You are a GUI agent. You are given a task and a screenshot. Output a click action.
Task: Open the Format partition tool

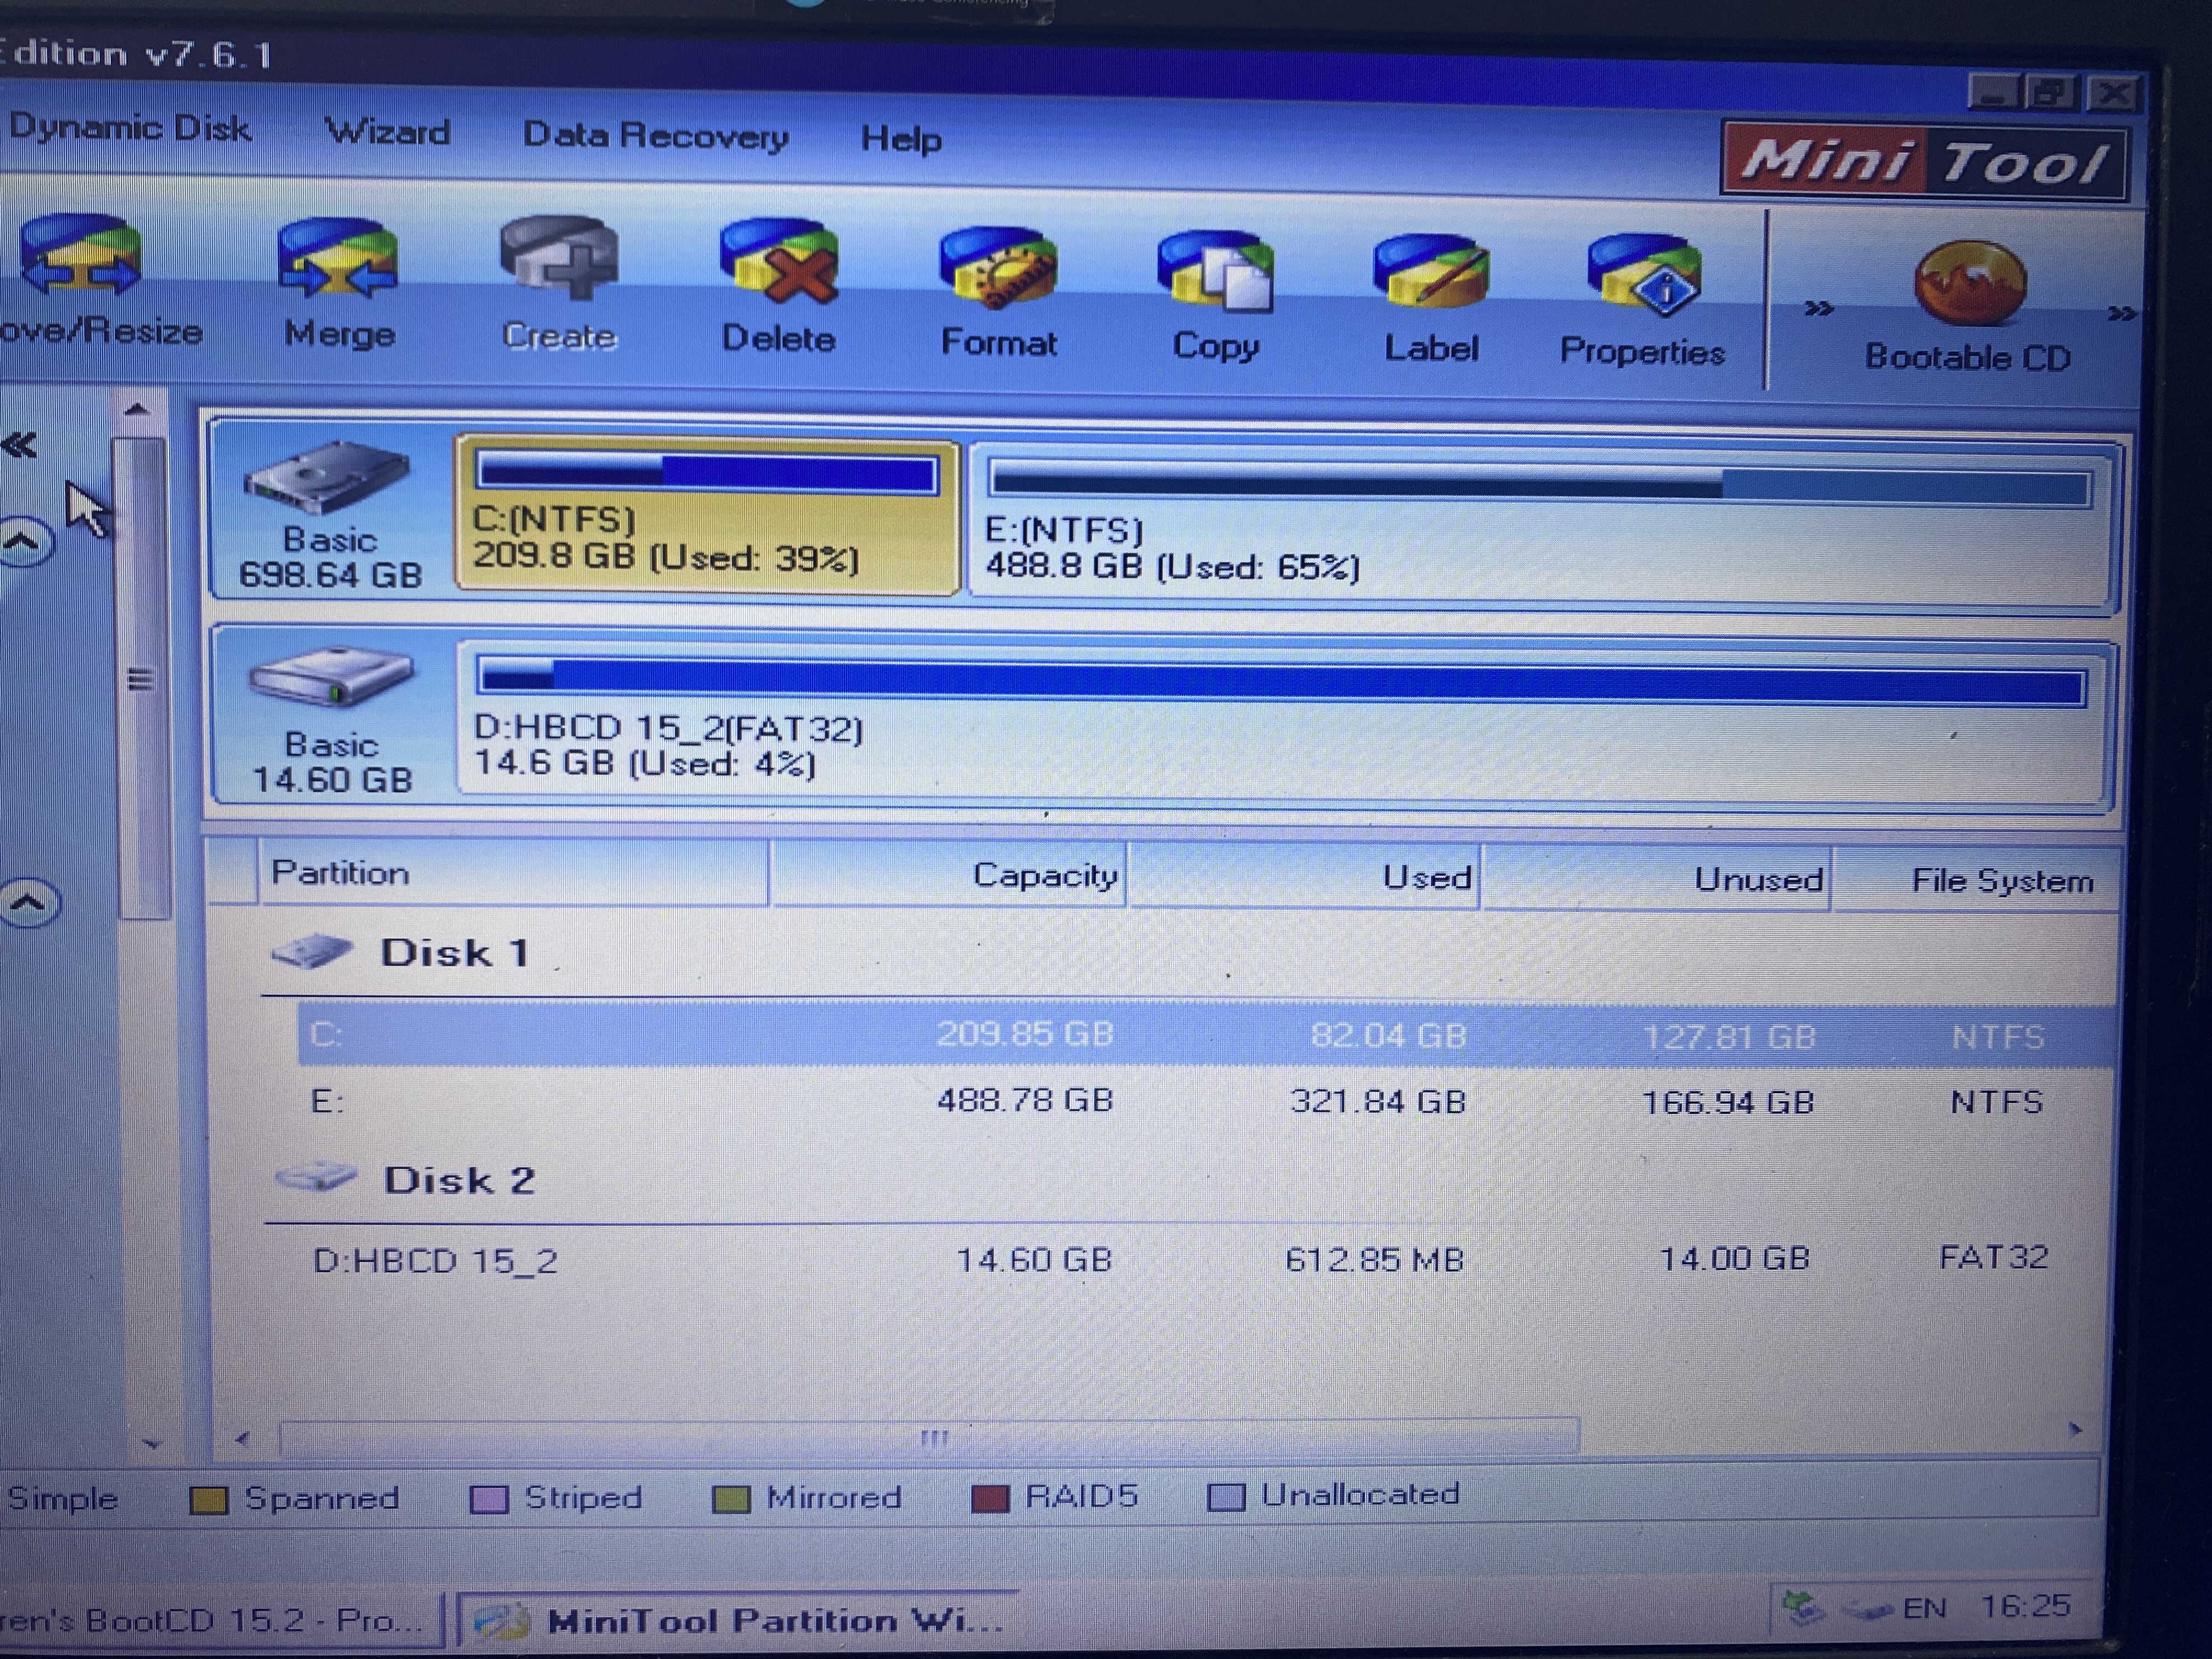click(x=998, y=292)
